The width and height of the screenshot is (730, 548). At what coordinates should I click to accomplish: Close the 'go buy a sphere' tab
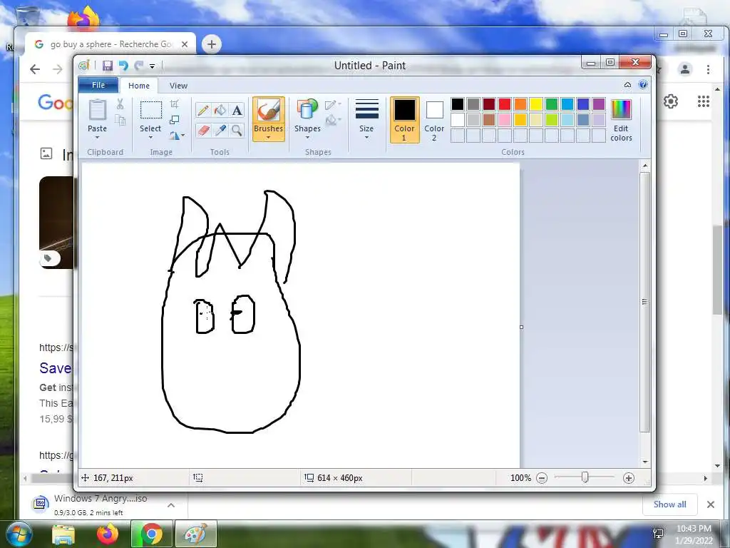[185, 44]
